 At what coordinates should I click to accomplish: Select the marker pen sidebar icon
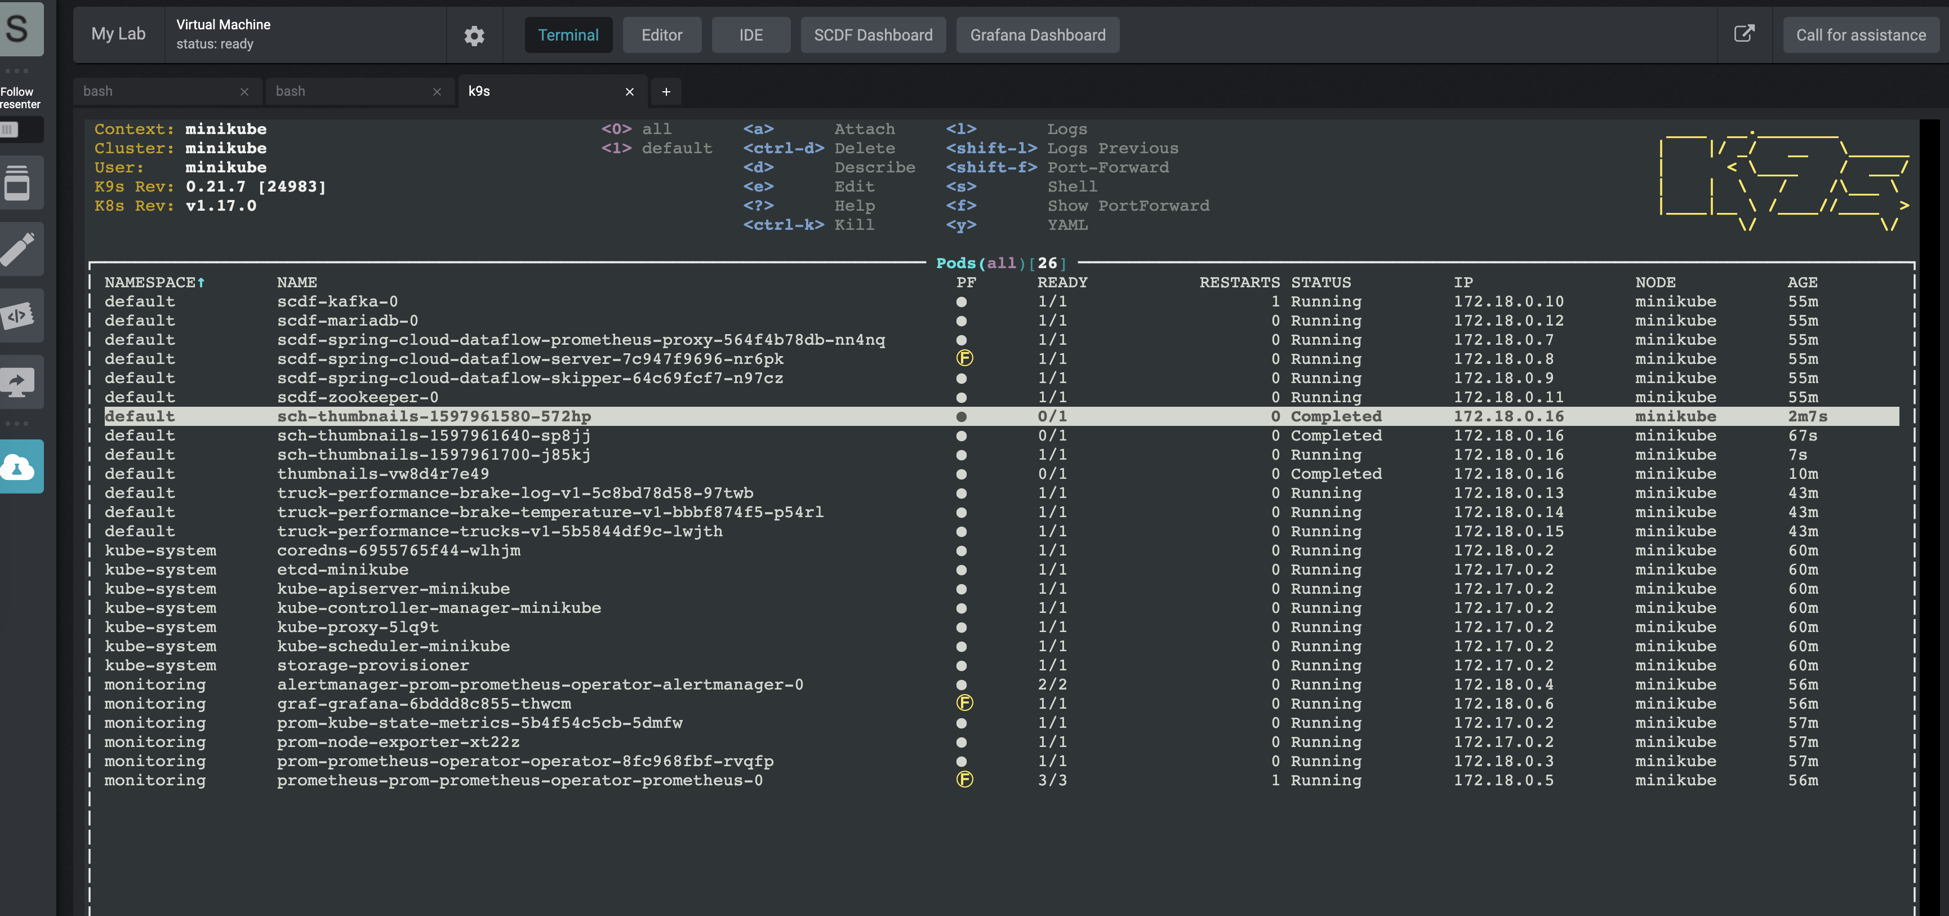[18, 250]
